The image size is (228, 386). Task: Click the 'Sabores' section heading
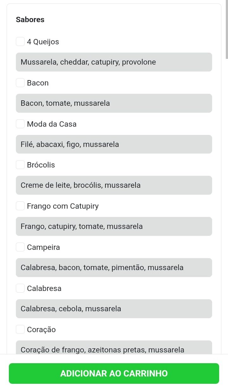tap(30, 20)
